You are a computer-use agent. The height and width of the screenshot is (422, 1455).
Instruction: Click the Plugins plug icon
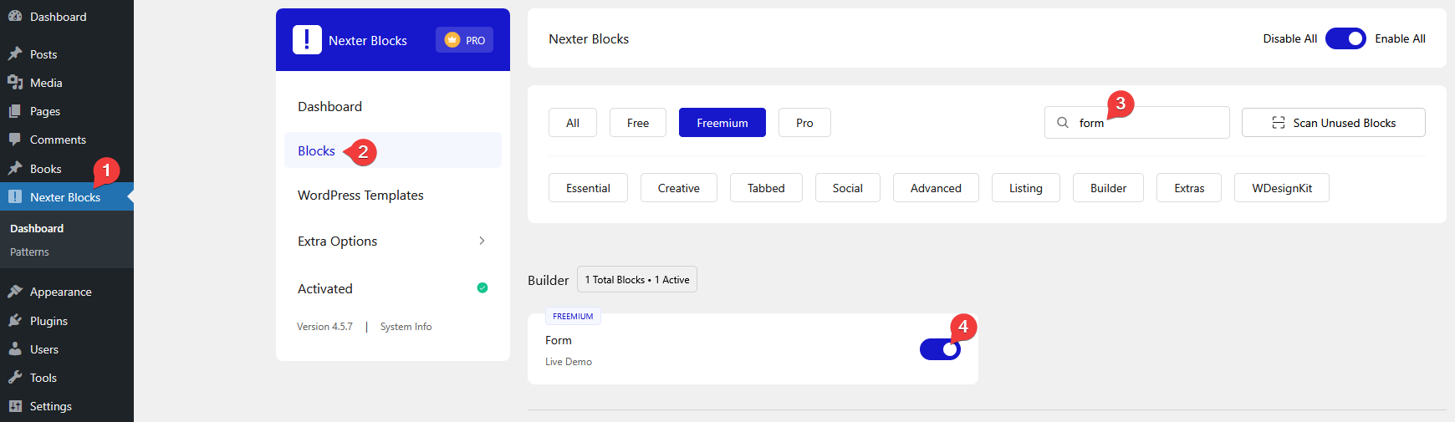(15, 321)
